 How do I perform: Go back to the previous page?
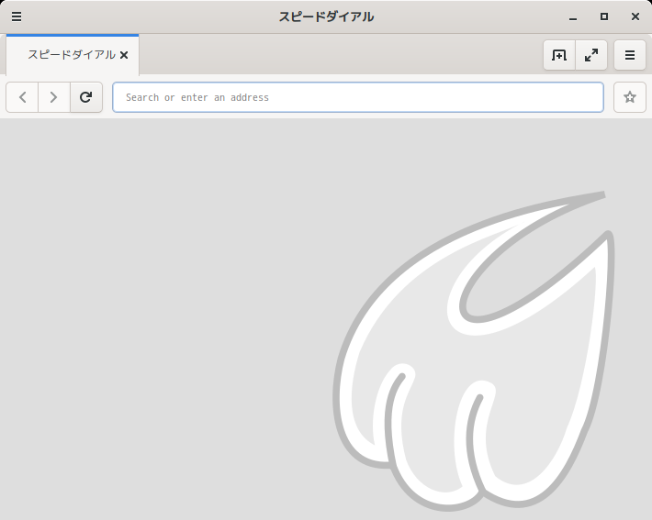[x=22, y=97]
